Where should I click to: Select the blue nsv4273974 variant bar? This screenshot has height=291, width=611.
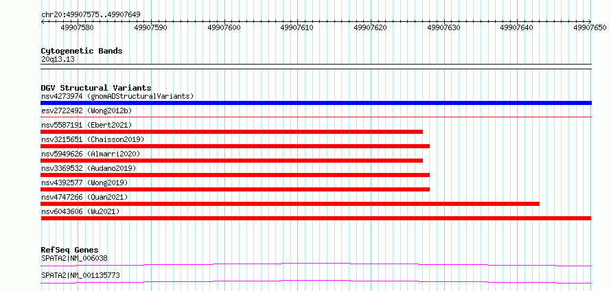click(x=316, y=103)
